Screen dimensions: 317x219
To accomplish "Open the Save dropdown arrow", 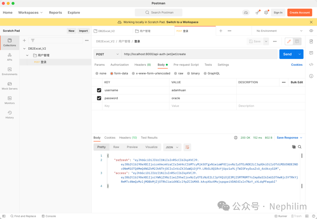I will click(266, 41).
